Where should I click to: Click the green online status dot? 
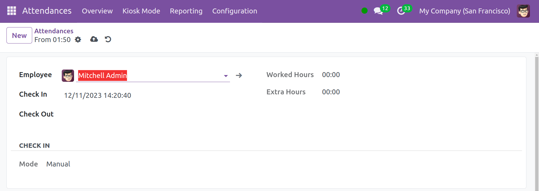364,11
